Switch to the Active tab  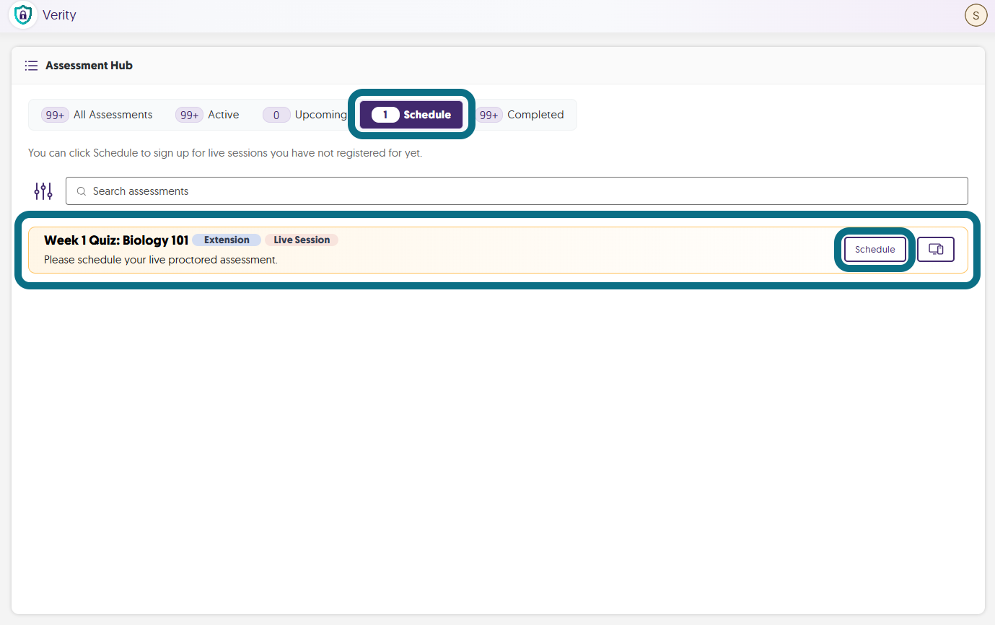208,115
